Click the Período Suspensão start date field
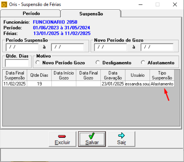This screenshot has width=184, height=162. 22,47
